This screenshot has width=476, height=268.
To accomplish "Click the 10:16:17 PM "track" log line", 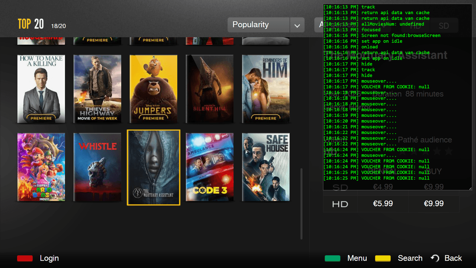I will click(349, 70).
